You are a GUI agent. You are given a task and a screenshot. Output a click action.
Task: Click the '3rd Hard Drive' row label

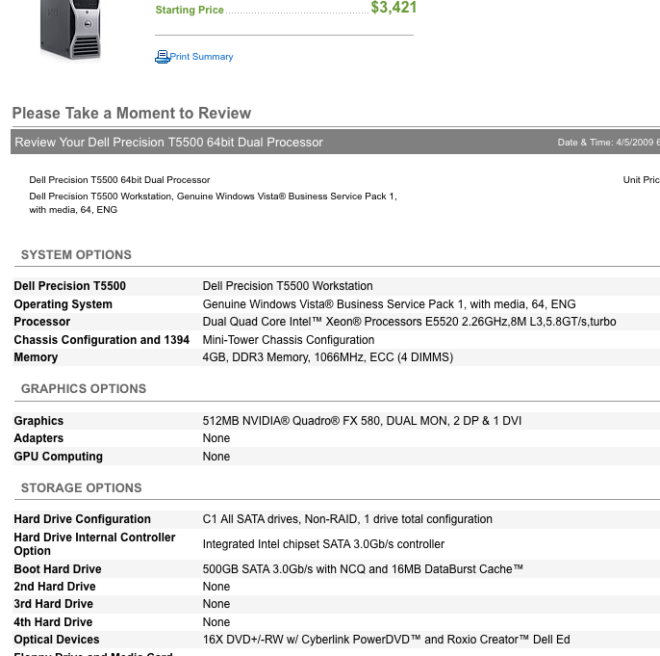coord(54,604)
